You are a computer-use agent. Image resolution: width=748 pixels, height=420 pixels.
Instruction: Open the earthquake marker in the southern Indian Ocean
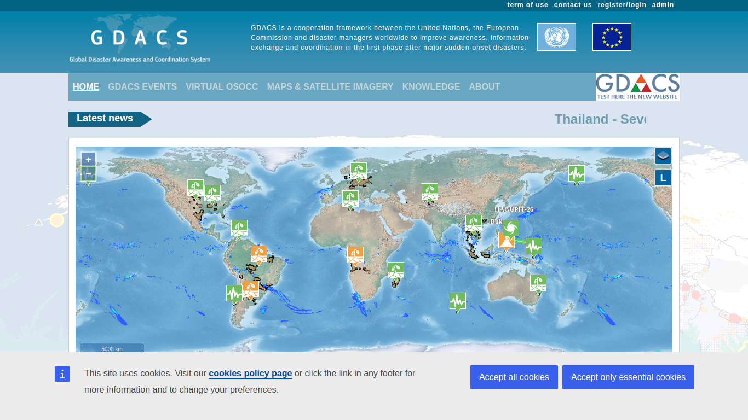point(458,301)
